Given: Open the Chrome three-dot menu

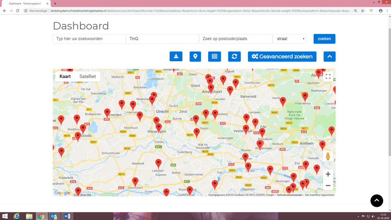Looking at the screenshot, I should coord(387,11).
